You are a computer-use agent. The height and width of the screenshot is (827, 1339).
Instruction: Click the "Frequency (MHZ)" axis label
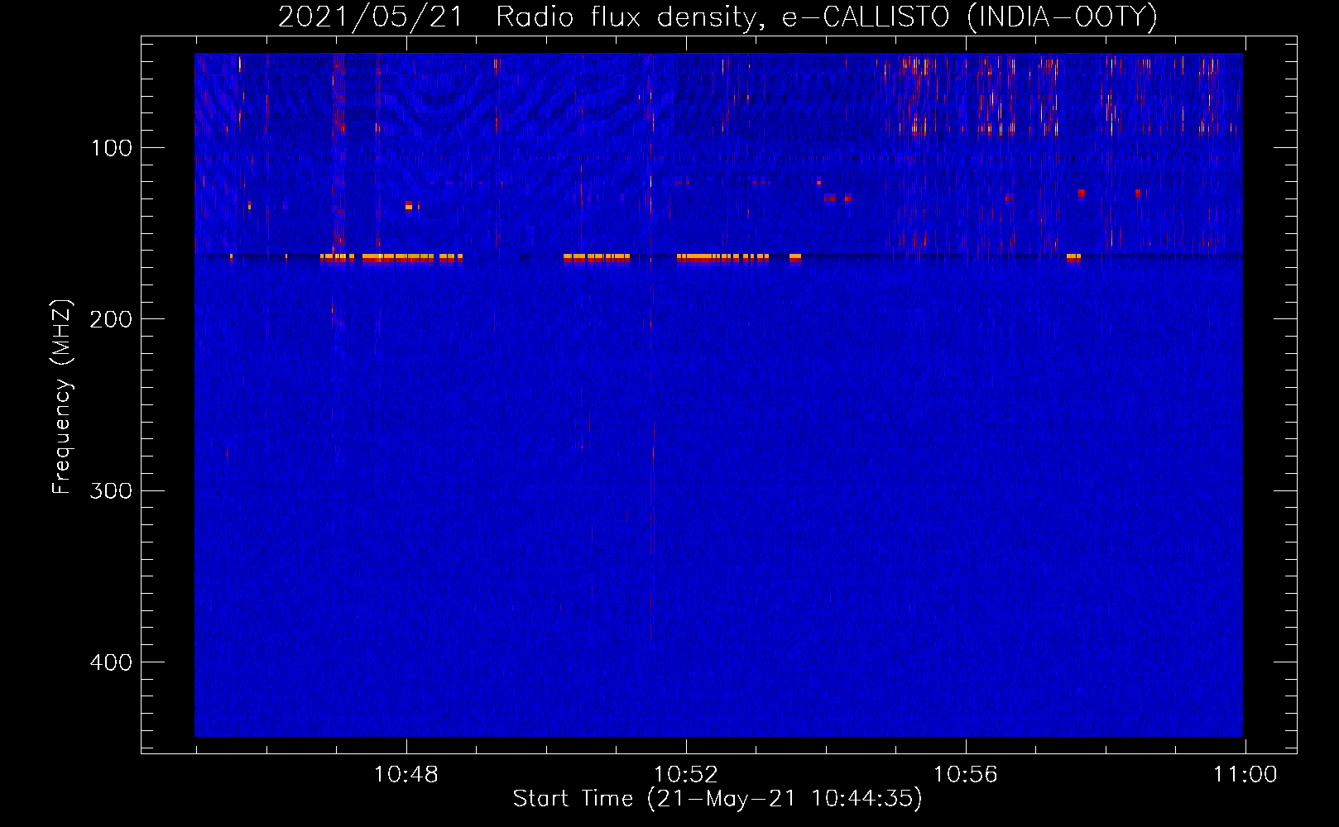[x=62, y=396]
